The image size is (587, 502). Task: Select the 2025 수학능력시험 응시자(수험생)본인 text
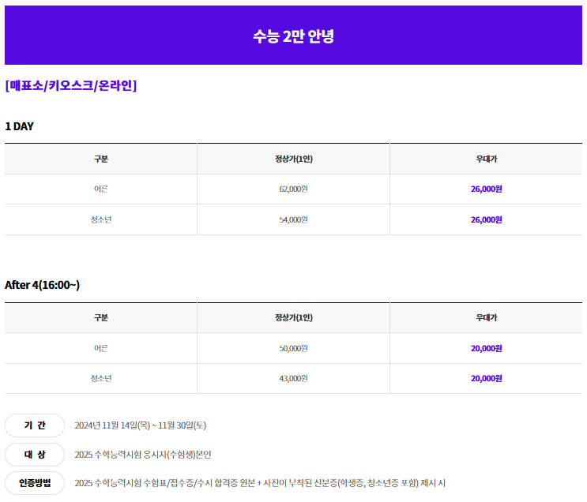143,455
